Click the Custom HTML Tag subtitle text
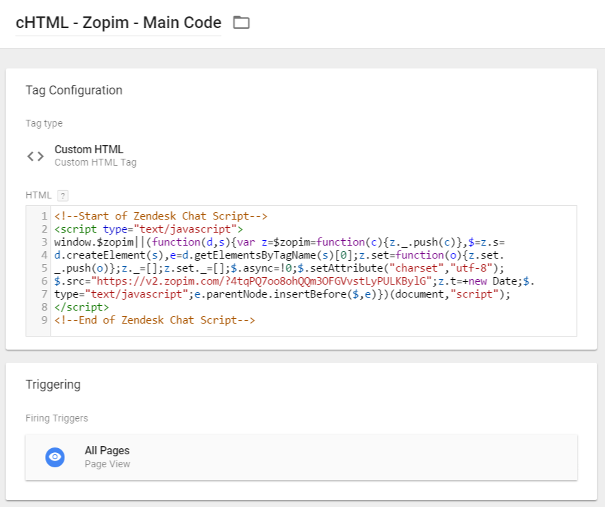Image resolution: width=605 pixels, height=507 pixels. point(96,162)
